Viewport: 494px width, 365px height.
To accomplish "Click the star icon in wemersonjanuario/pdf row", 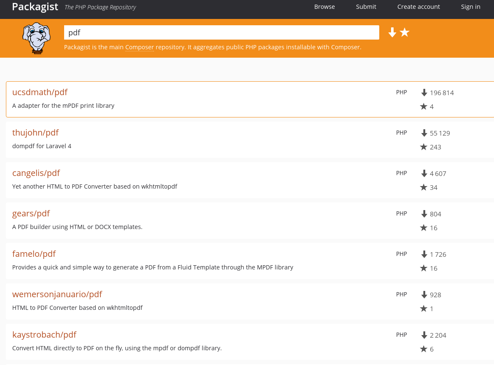I will pyautogui.click(x=424, y=309).
